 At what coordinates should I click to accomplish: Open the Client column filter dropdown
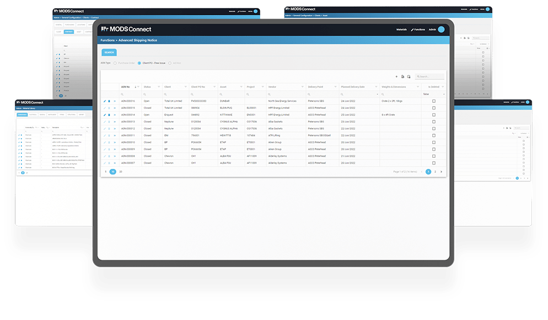[x=186, y=87]
